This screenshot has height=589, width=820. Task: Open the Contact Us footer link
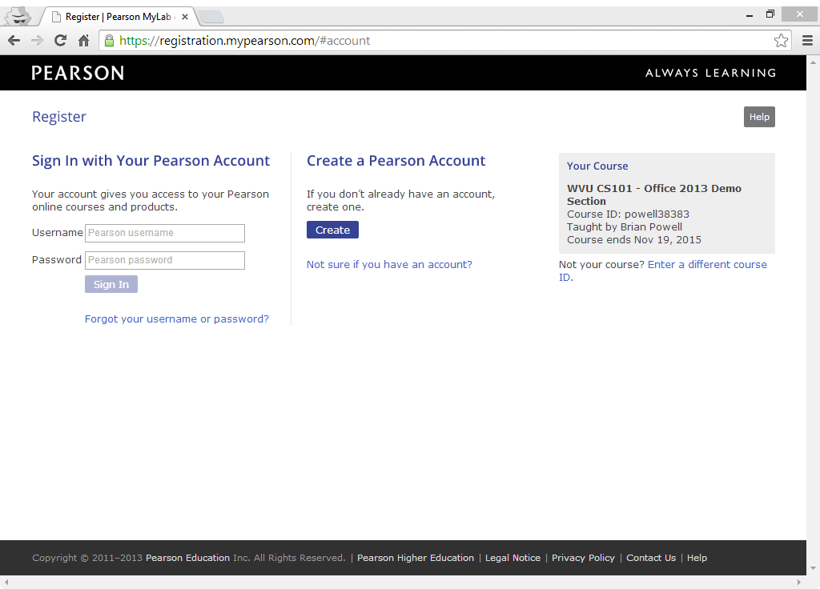point(651,558)
